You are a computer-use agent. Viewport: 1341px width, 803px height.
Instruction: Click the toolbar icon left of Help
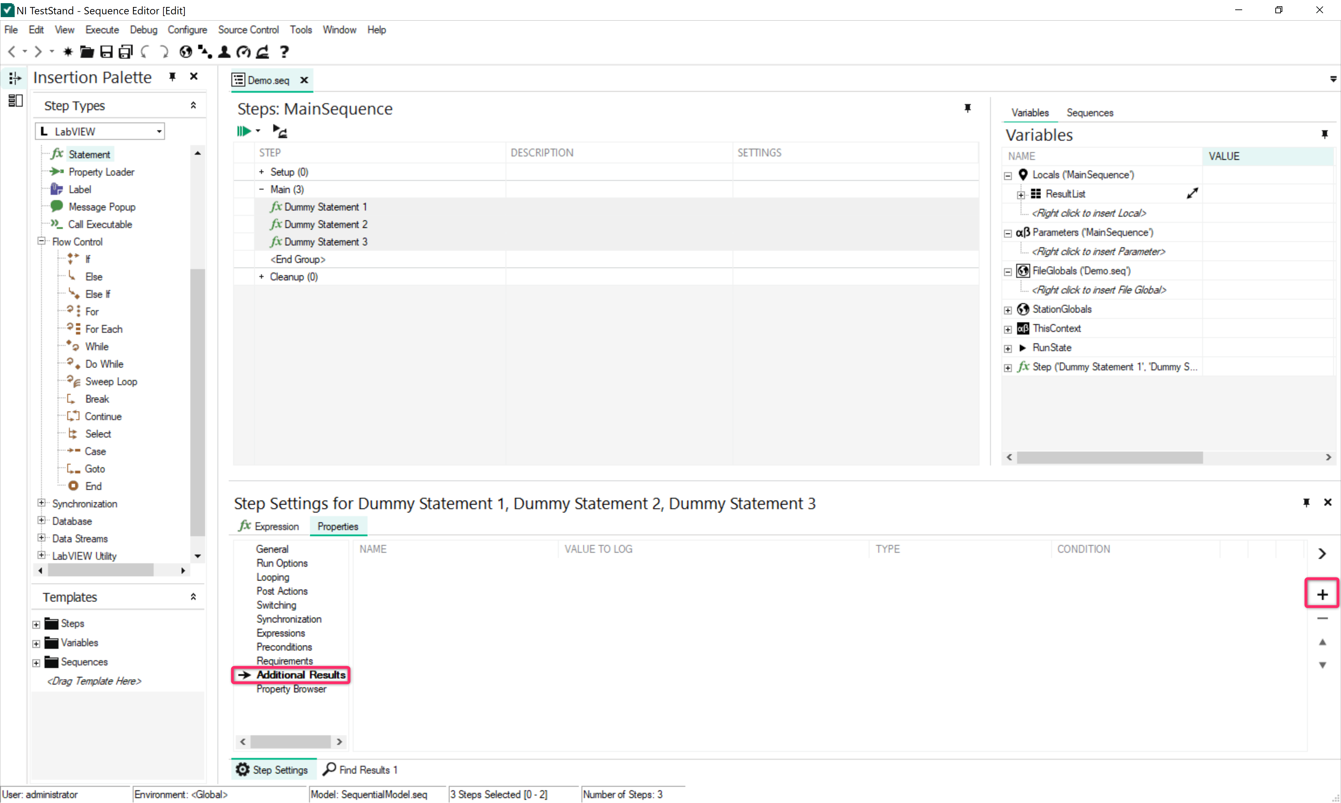pos(263,52)
